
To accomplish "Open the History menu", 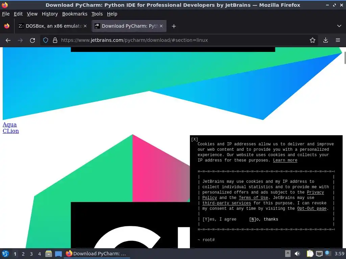I will point(50,14).
